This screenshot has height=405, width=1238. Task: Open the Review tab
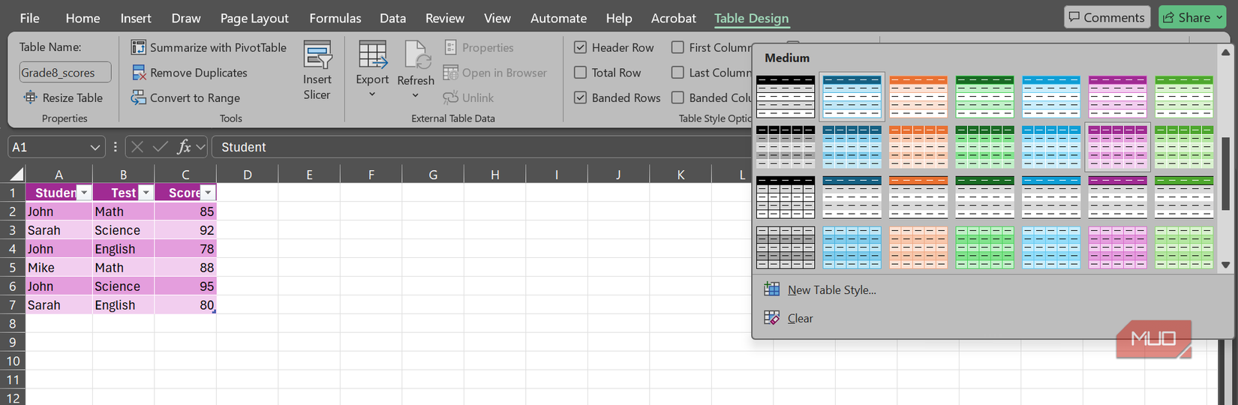[445, 18]
